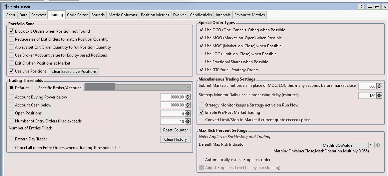Increase entry orders filled limit spinner
This screenshot has width=388, height=176.
pos(188,120)
